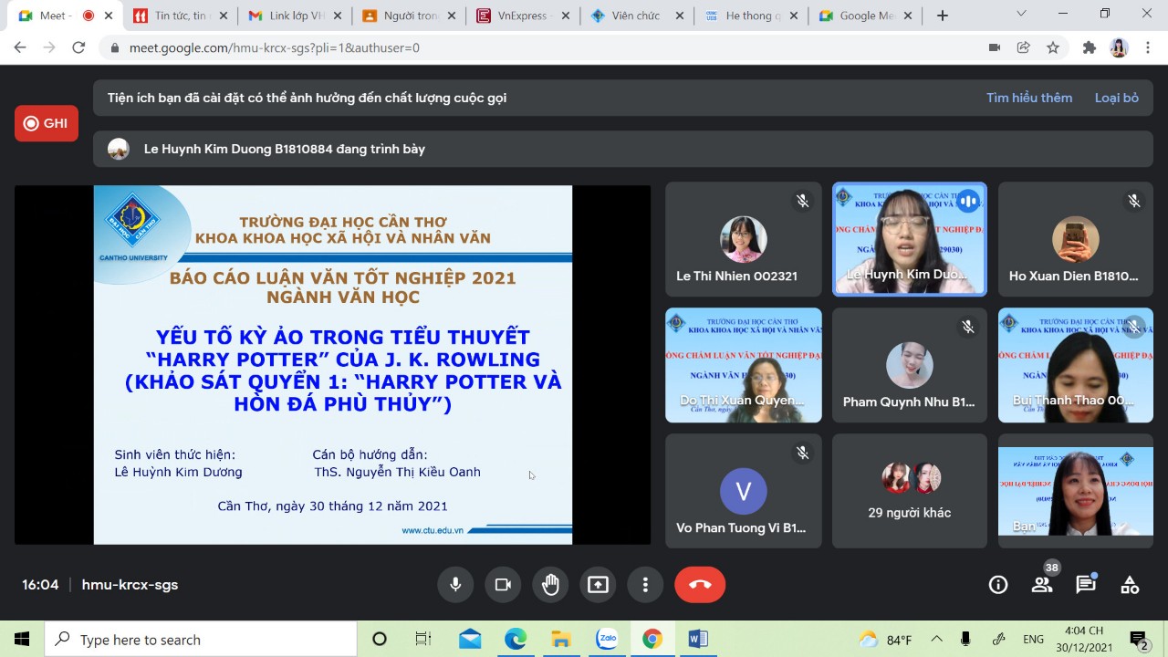
Task: Expand the system tray hidden icons arrow
Action: (936, 639)
